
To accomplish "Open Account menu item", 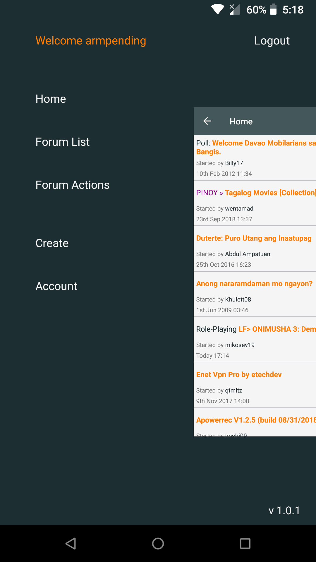I will pyautogui.click(x=56, y=286).
